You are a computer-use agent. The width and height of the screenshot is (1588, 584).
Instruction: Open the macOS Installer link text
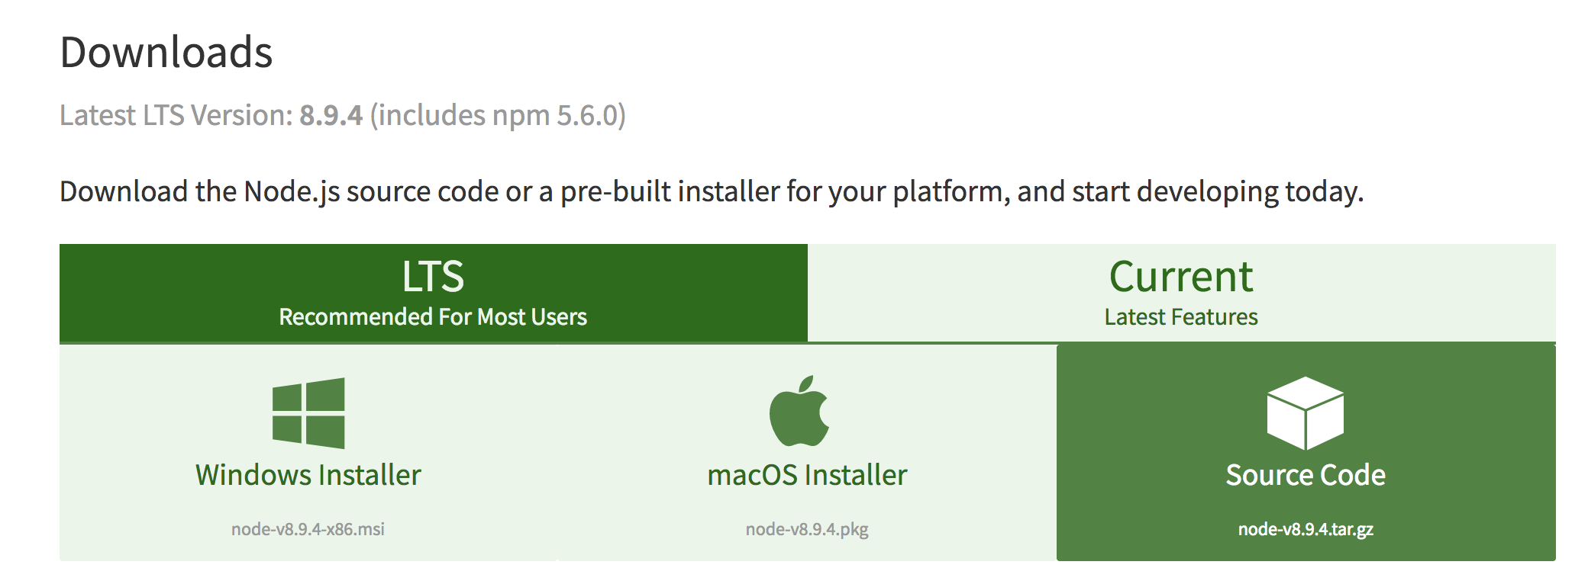pyautogui.click(x=807, y=475)
